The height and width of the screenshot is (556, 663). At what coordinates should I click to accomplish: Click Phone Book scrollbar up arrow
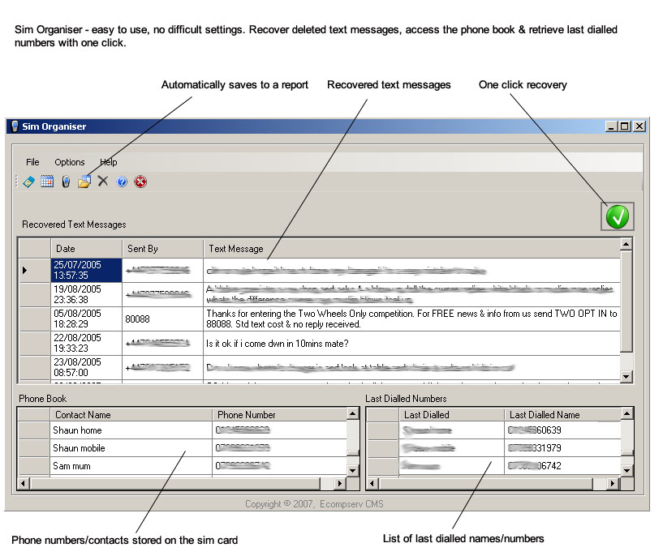(x=353, y=413)
